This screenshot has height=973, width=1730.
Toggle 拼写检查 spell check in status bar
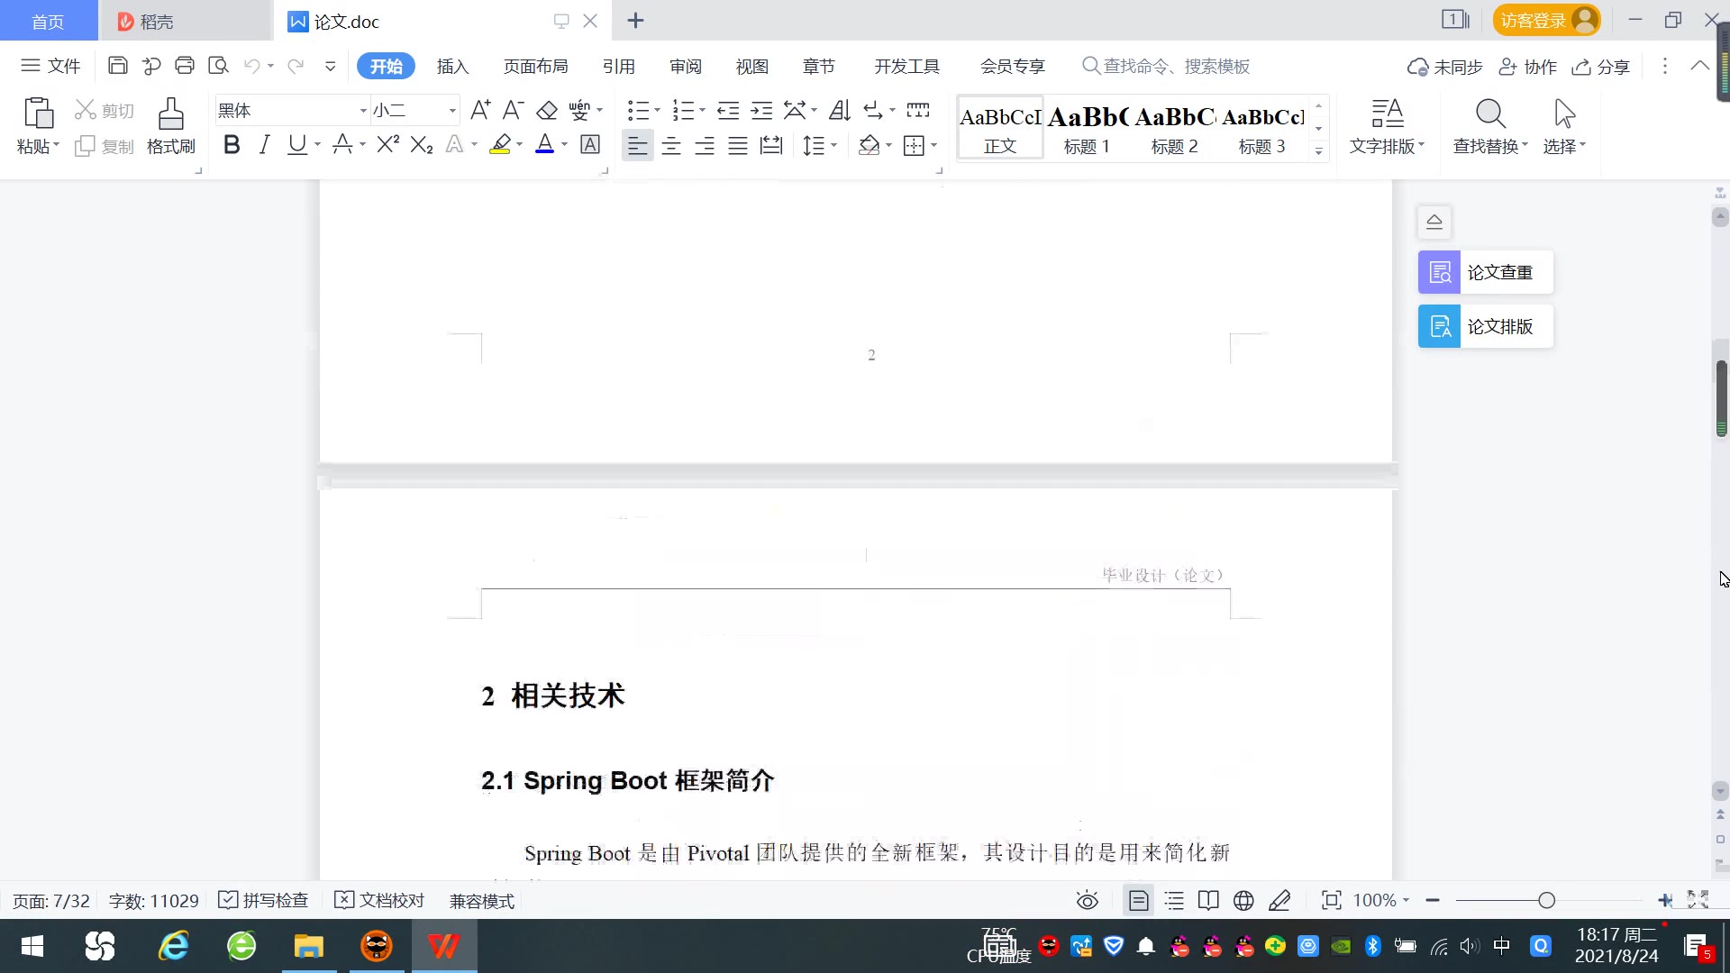pyautogui.click(x=264, y=900)
